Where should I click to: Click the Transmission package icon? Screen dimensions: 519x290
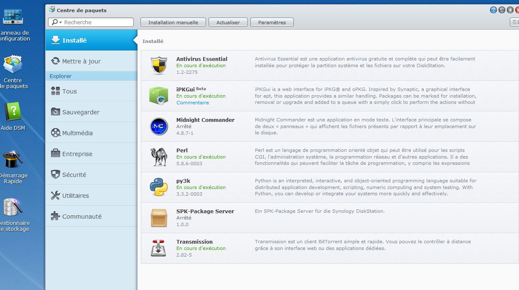pos(159,248)
